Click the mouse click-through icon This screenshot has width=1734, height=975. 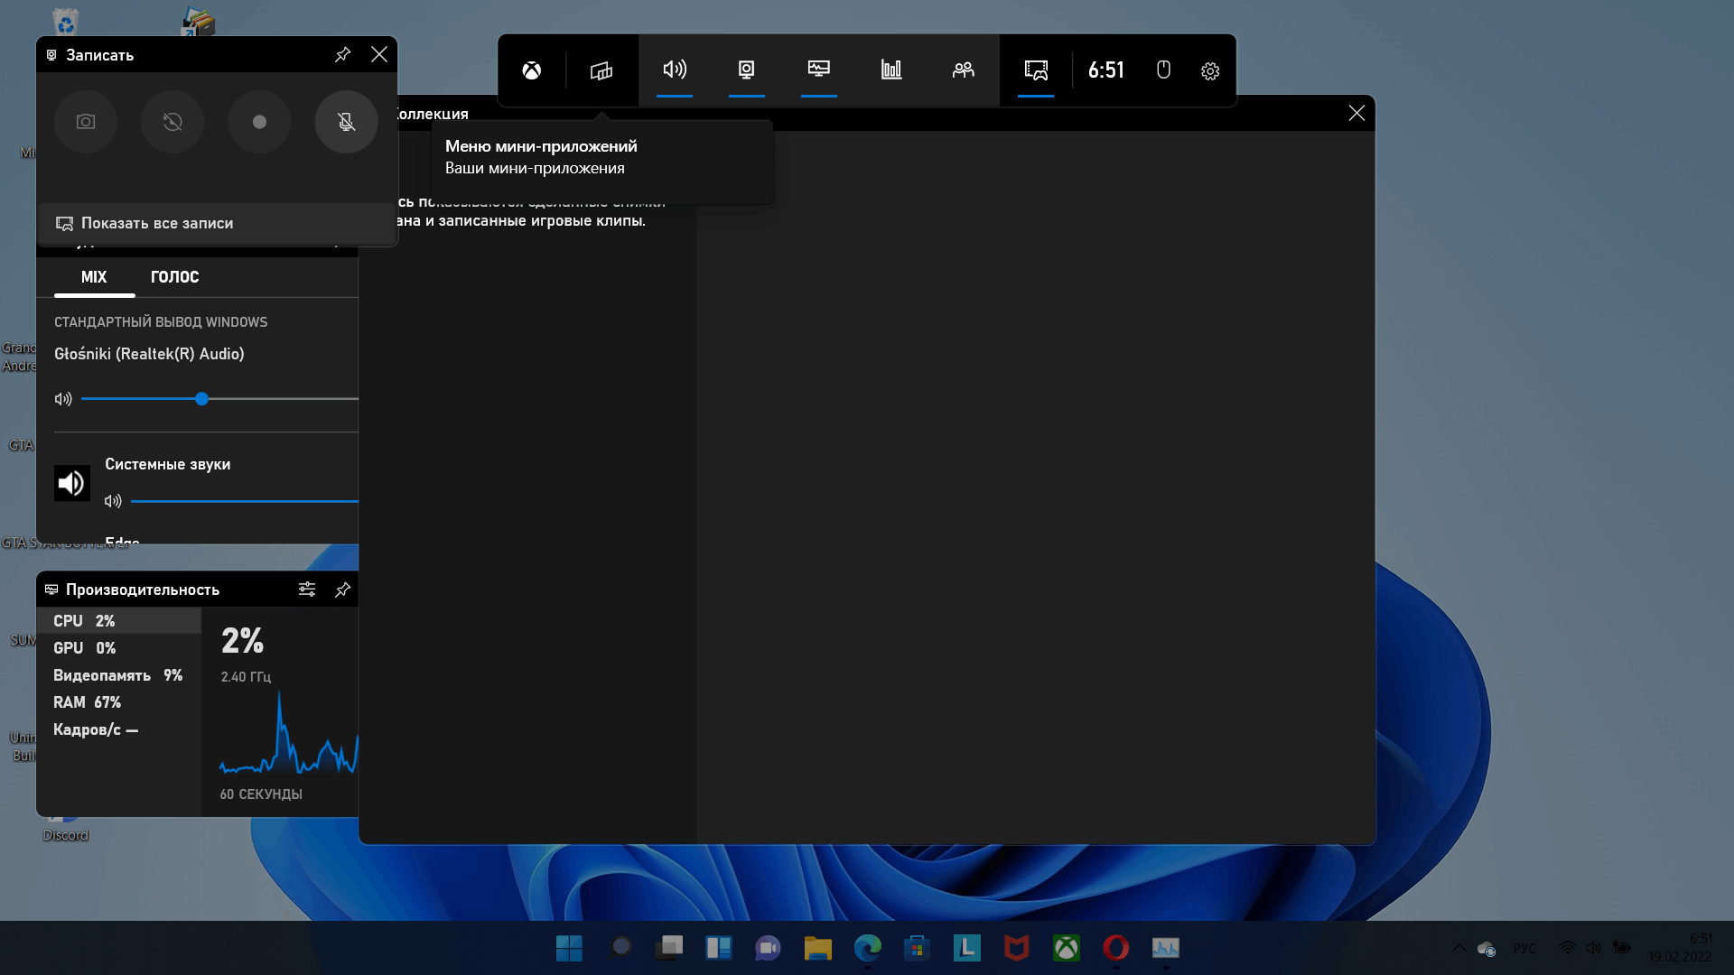[x=1163, y=70]
